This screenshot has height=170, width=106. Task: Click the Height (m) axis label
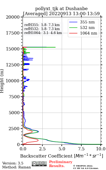tap(2, 81)
